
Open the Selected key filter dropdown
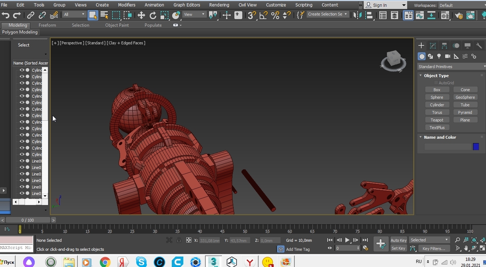point(429,240)
